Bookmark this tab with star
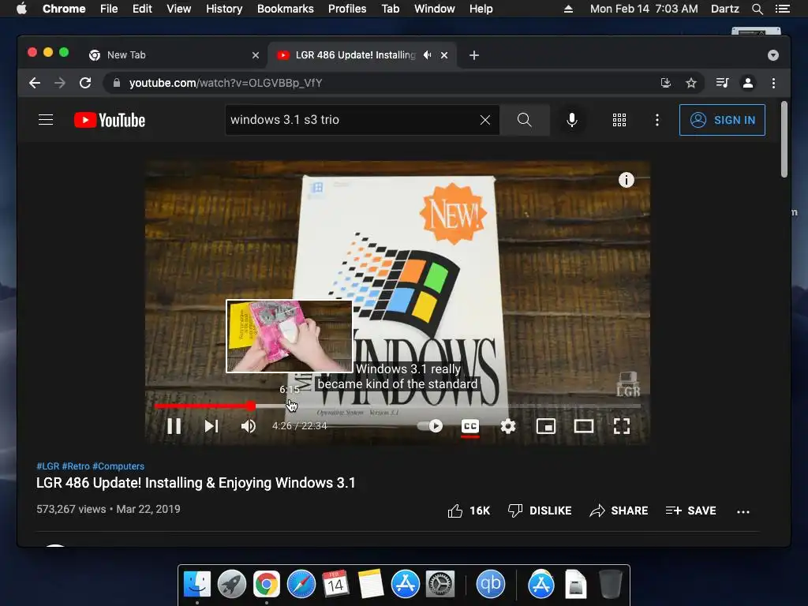Screen dimensions: 808x606 [x=691, y=83]
